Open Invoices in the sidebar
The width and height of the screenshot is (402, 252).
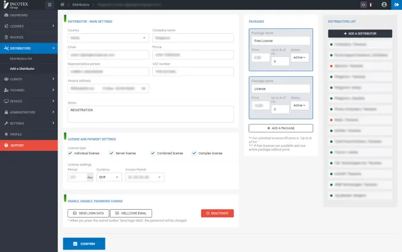click(29, 37)
